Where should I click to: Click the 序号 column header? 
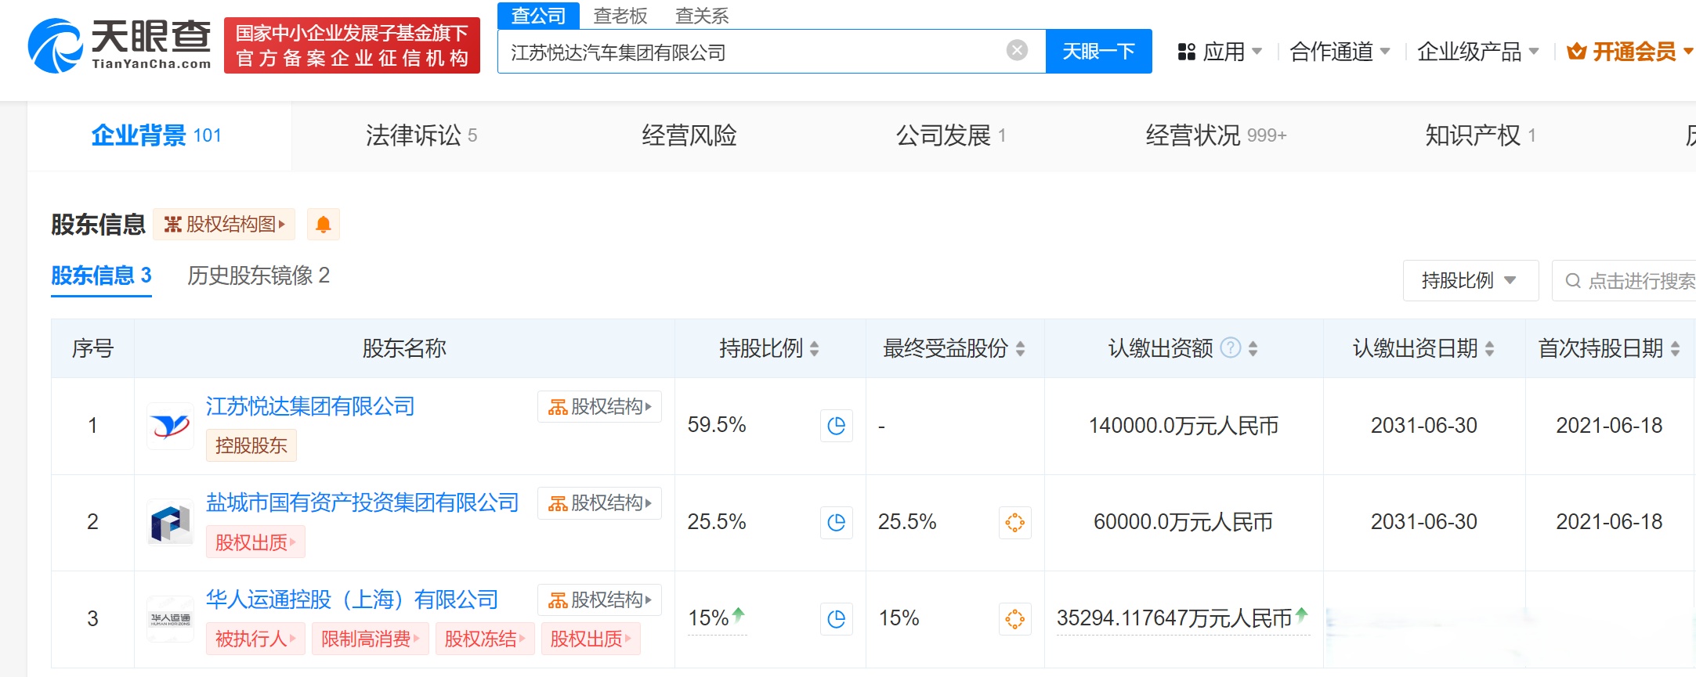(x=92, y=348)
